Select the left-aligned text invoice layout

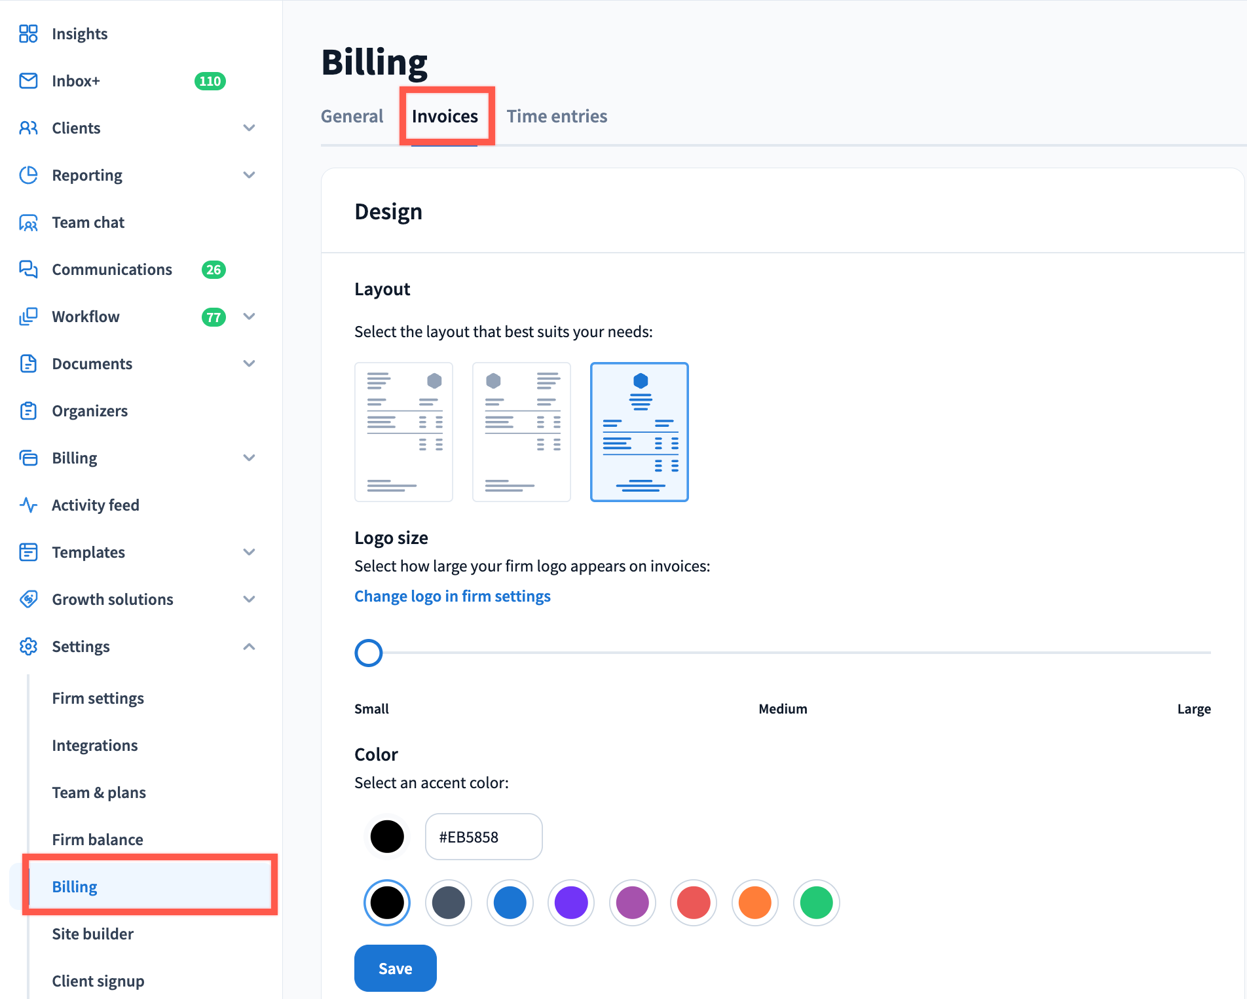403,432
